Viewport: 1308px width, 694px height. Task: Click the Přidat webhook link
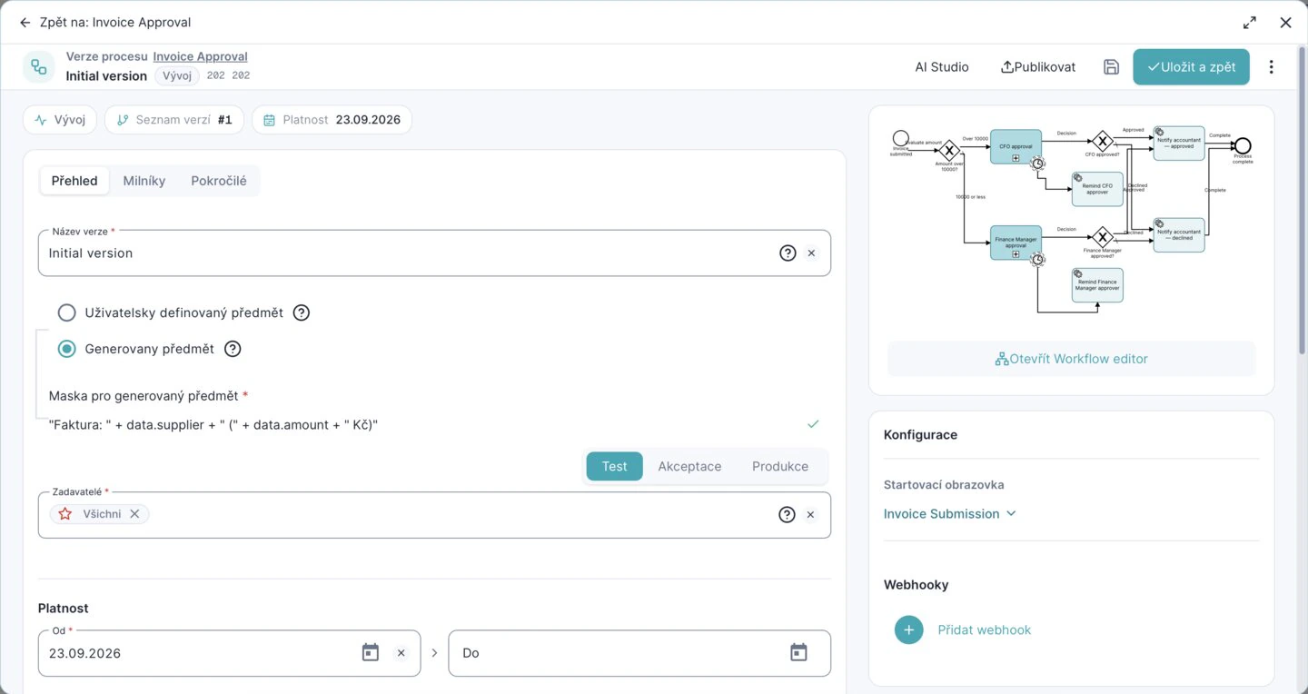tap(985, 630)
